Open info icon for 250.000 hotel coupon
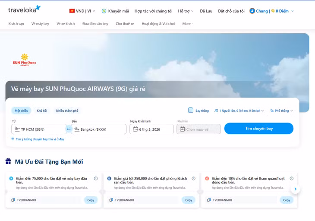This screenshot has height=221, width=315. pyautogui.click(x=193, y=178)
